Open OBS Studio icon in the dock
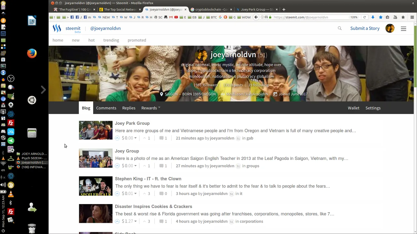417x234 pixels. [x=11, y=78]
